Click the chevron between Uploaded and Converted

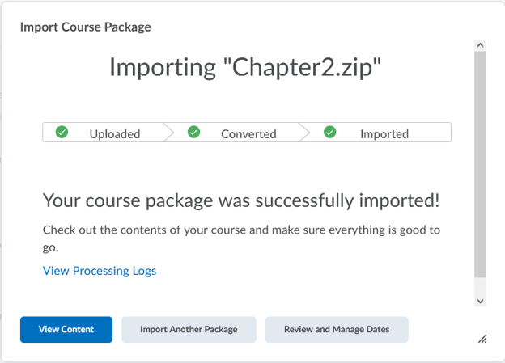pos(169,133)
